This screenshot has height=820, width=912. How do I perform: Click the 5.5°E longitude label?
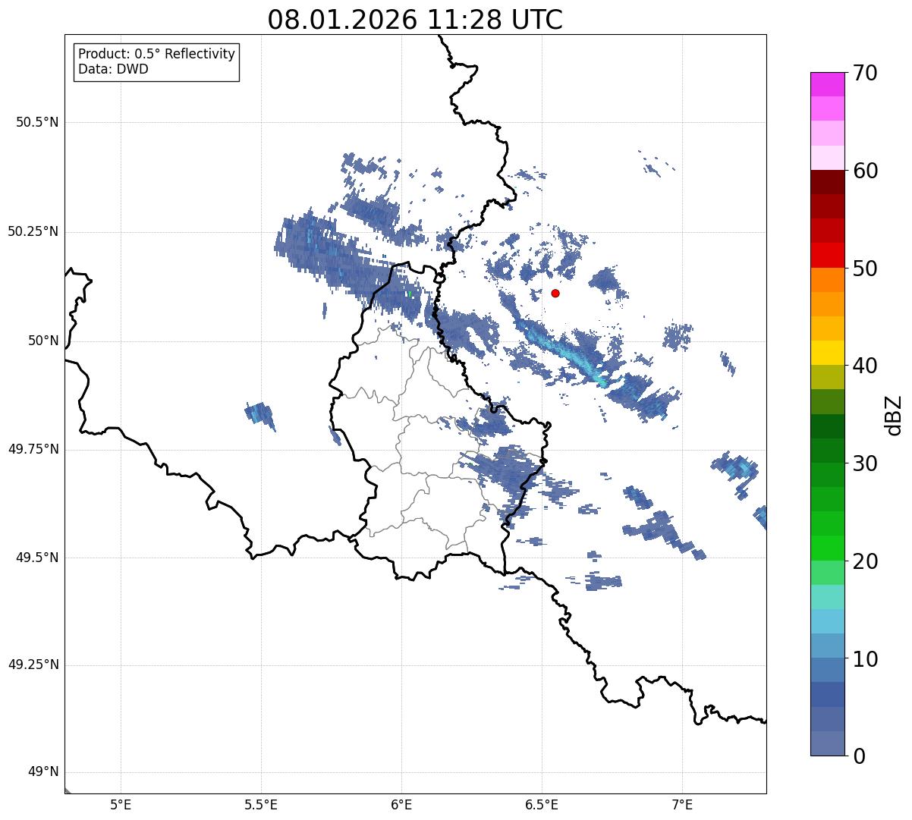pyautogui.click(x=261, y=805)
